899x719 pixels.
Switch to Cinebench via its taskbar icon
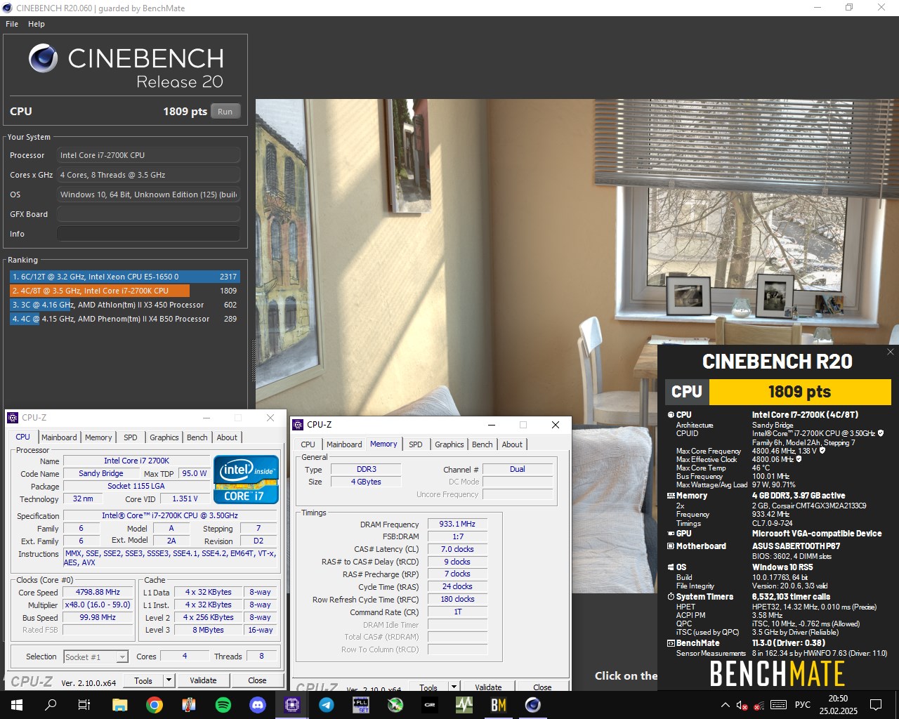(x=533, y=704)
